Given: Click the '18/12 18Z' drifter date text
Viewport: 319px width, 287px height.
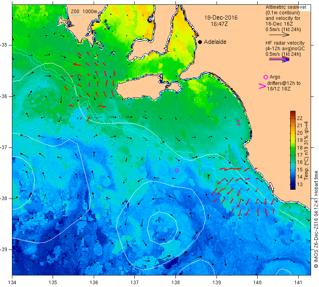Looking at the screenshot, I should pyautogui.click(x=279, y=89).
